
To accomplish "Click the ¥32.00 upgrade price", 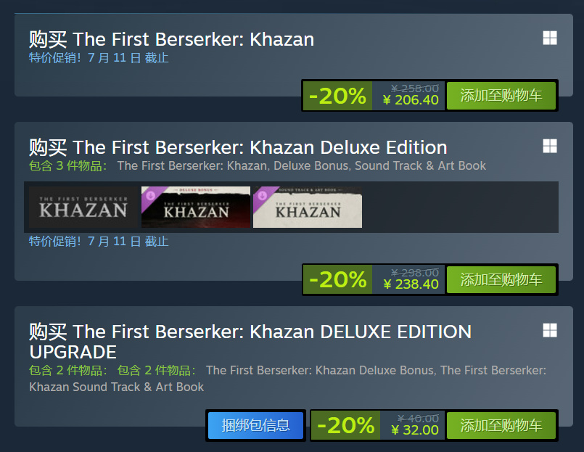I will tap(415, 430).
